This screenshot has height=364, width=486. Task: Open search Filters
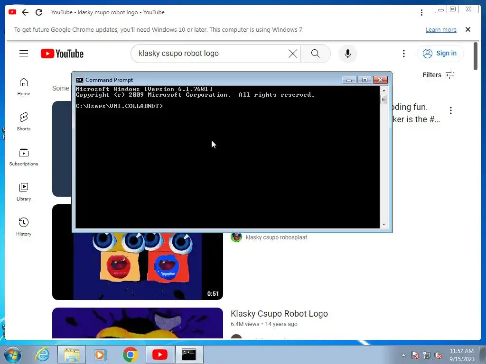pyautogui.click(x=439, y=75)
